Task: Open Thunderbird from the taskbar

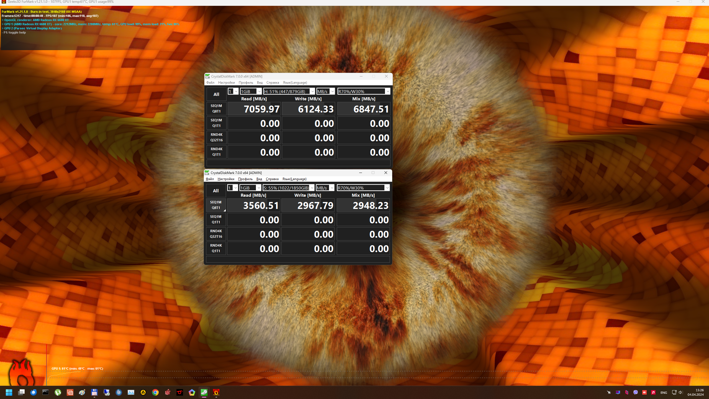Action: point(34,392)
